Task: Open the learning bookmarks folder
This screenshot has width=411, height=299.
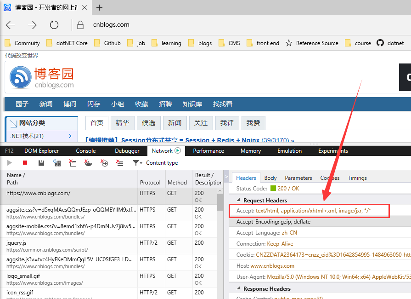Action: (166, 43)
